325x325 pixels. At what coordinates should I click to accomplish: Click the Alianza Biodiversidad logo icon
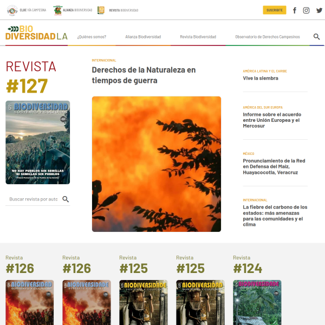click(58, 10)
